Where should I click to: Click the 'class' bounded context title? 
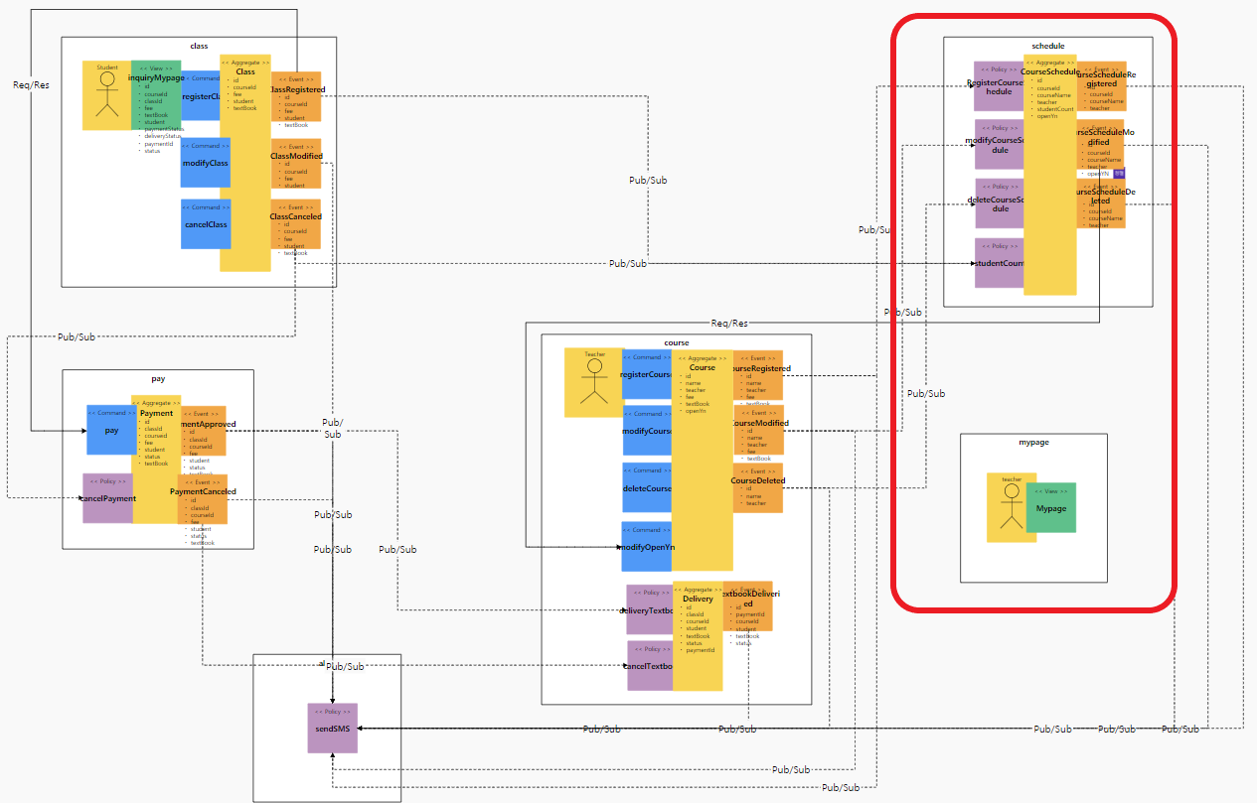(x=199, y=47)
